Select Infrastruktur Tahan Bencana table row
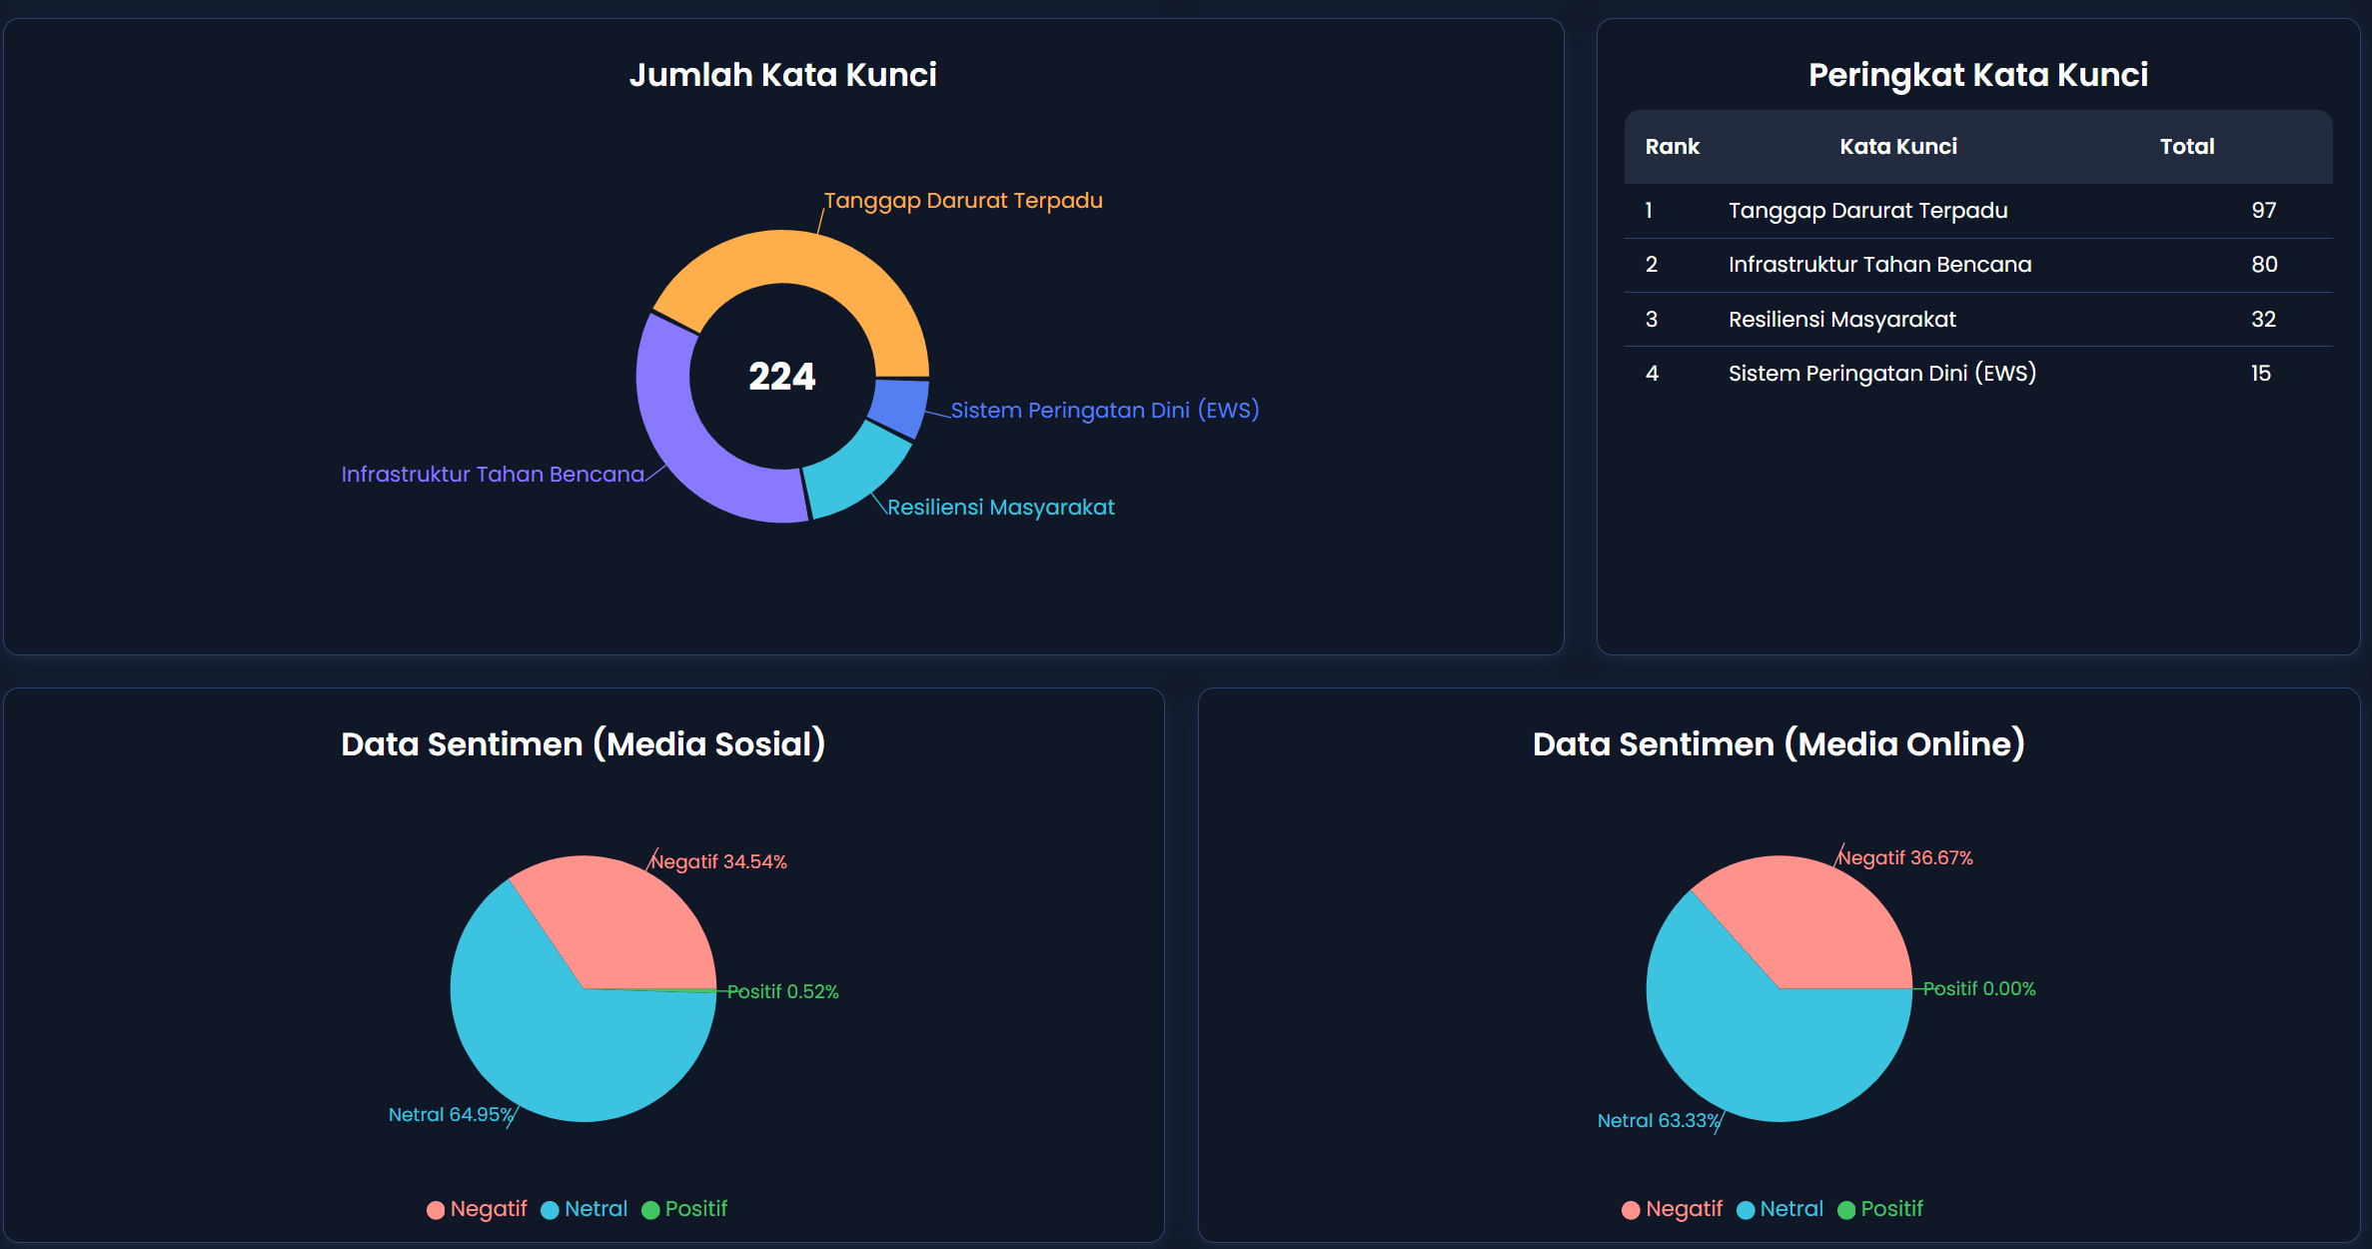Screen dimensions: 2372x1249 tap(1879, 265)
